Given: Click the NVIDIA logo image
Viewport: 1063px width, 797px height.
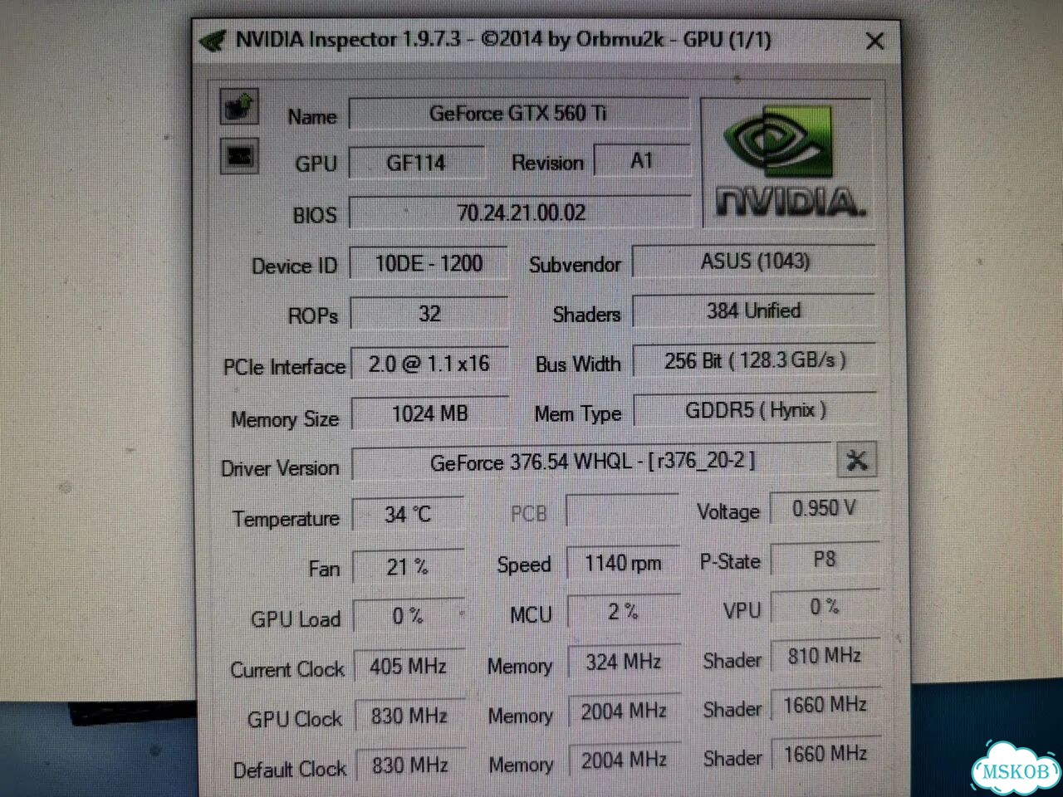Looking at the screenshot, I should point(787,163).
